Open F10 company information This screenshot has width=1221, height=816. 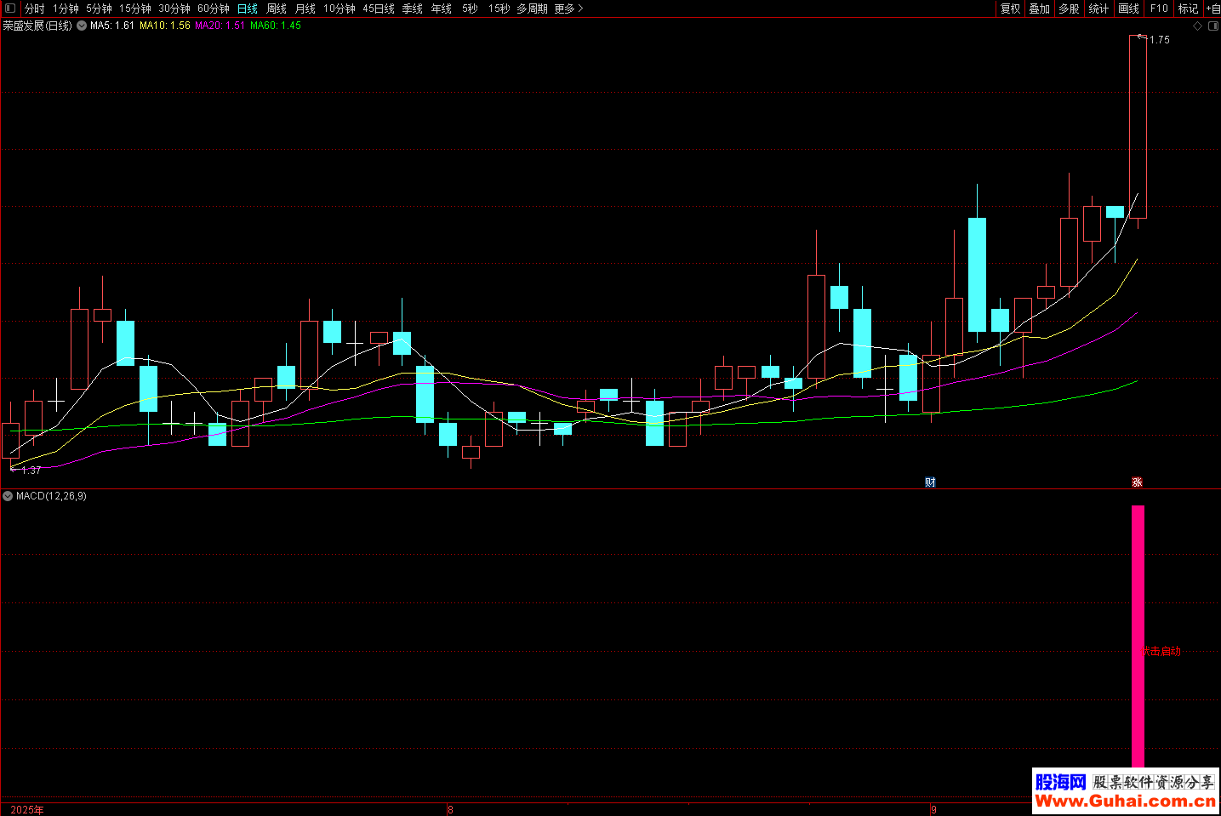1159,9
